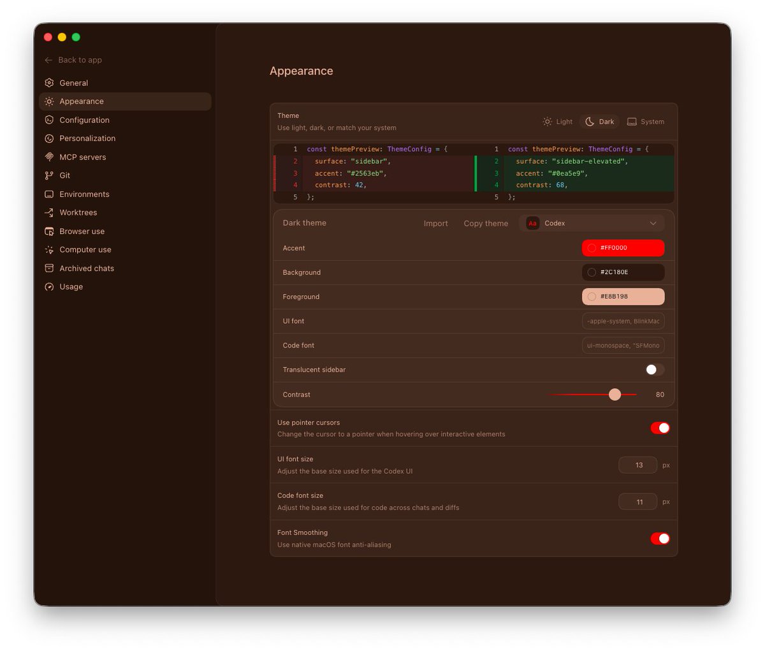The width and height of the screenshot is (765, 651).
Task: Click the General gear icon
Action: pyautogui.click(x=49, y=83)
